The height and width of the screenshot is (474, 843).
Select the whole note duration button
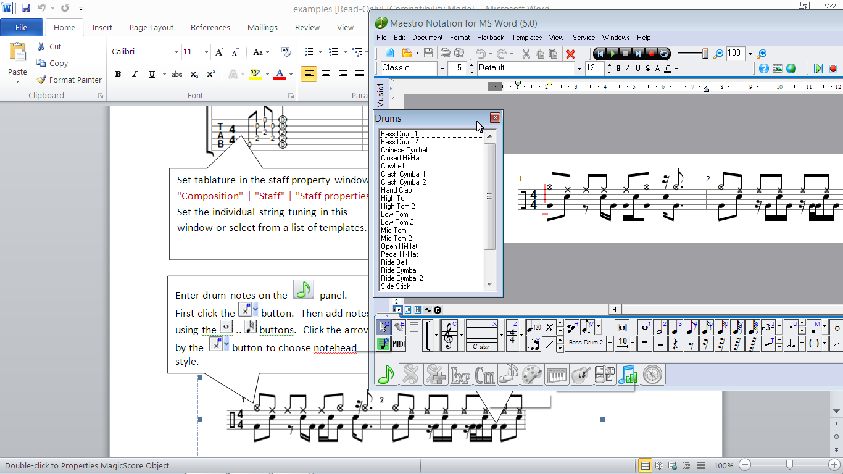coord(646,326)
